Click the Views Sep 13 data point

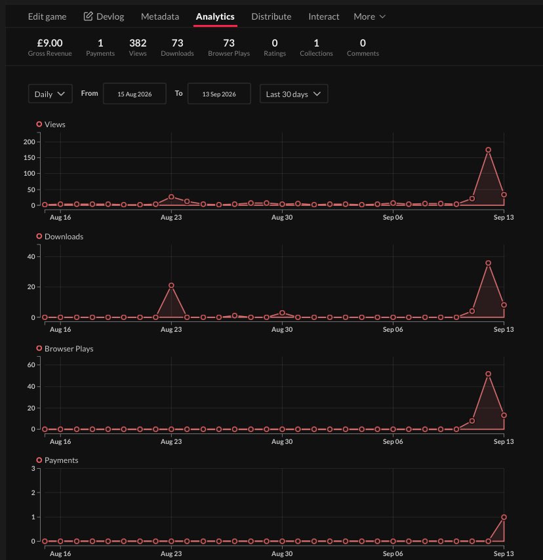coord(504,195)
